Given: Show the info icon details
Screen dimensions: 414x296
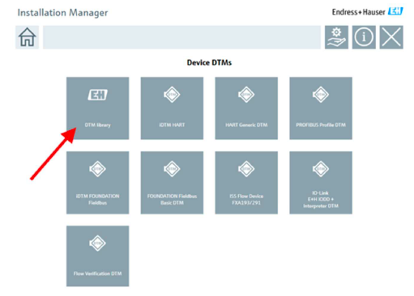Looking at the screenshot, I should pos(364,37).
